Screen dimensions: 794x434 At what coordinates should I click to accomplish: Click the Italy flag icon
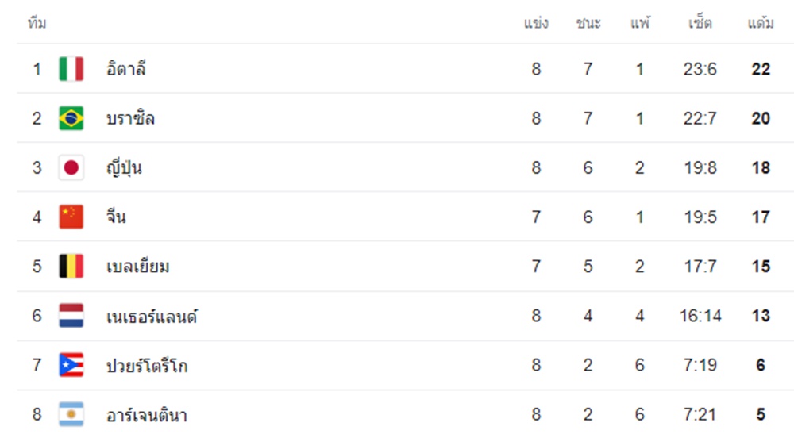click(71, 69)
